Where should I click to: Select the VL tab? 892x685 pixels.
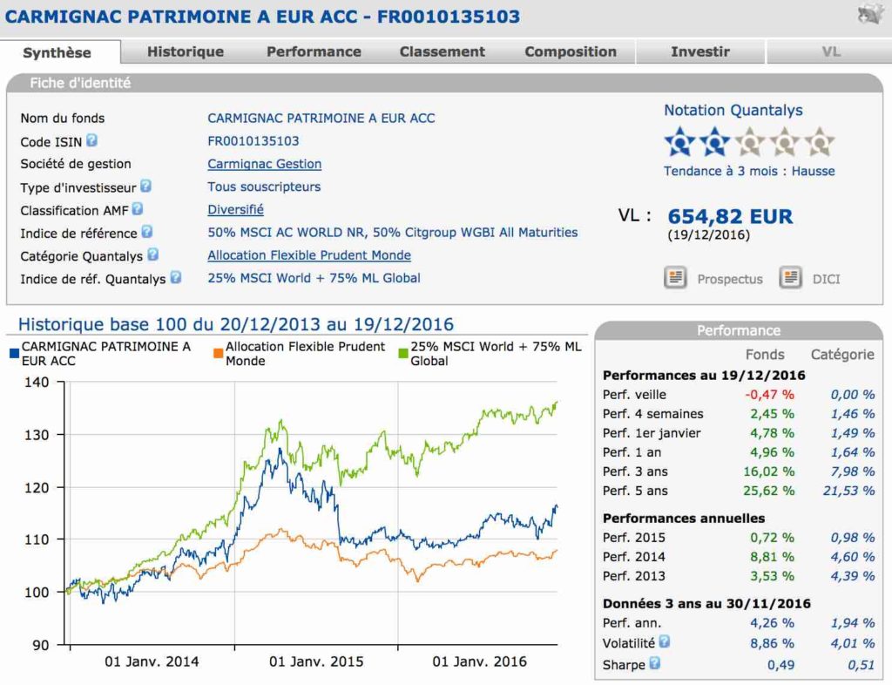tap(830, 51)
